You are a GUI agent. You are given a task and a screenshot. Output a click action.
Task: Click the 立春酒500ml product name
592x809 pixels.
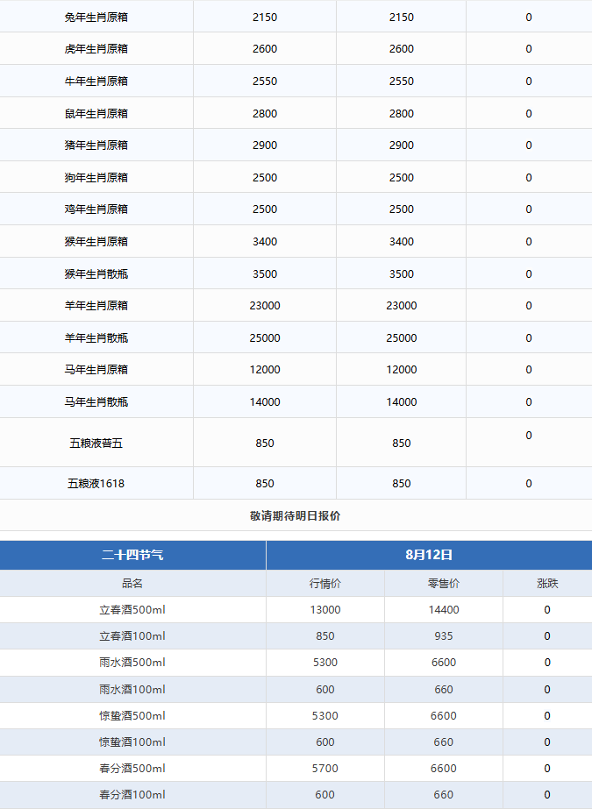(132, 610)
